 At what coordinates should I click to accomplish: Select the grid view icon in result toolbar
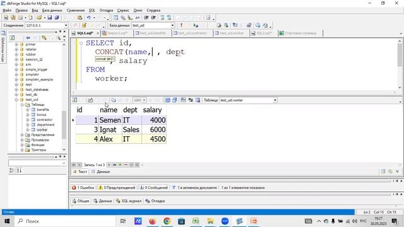tap(167, 100)
